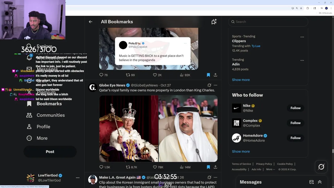This screenshot has width=334, height=188.
Task: Go to Profile in the sidebar
Action: (x=38, y=127)
